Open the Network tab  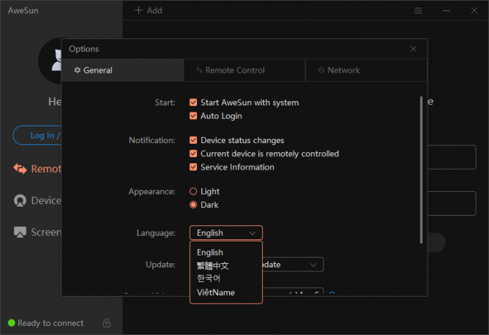tap(343, 70)
